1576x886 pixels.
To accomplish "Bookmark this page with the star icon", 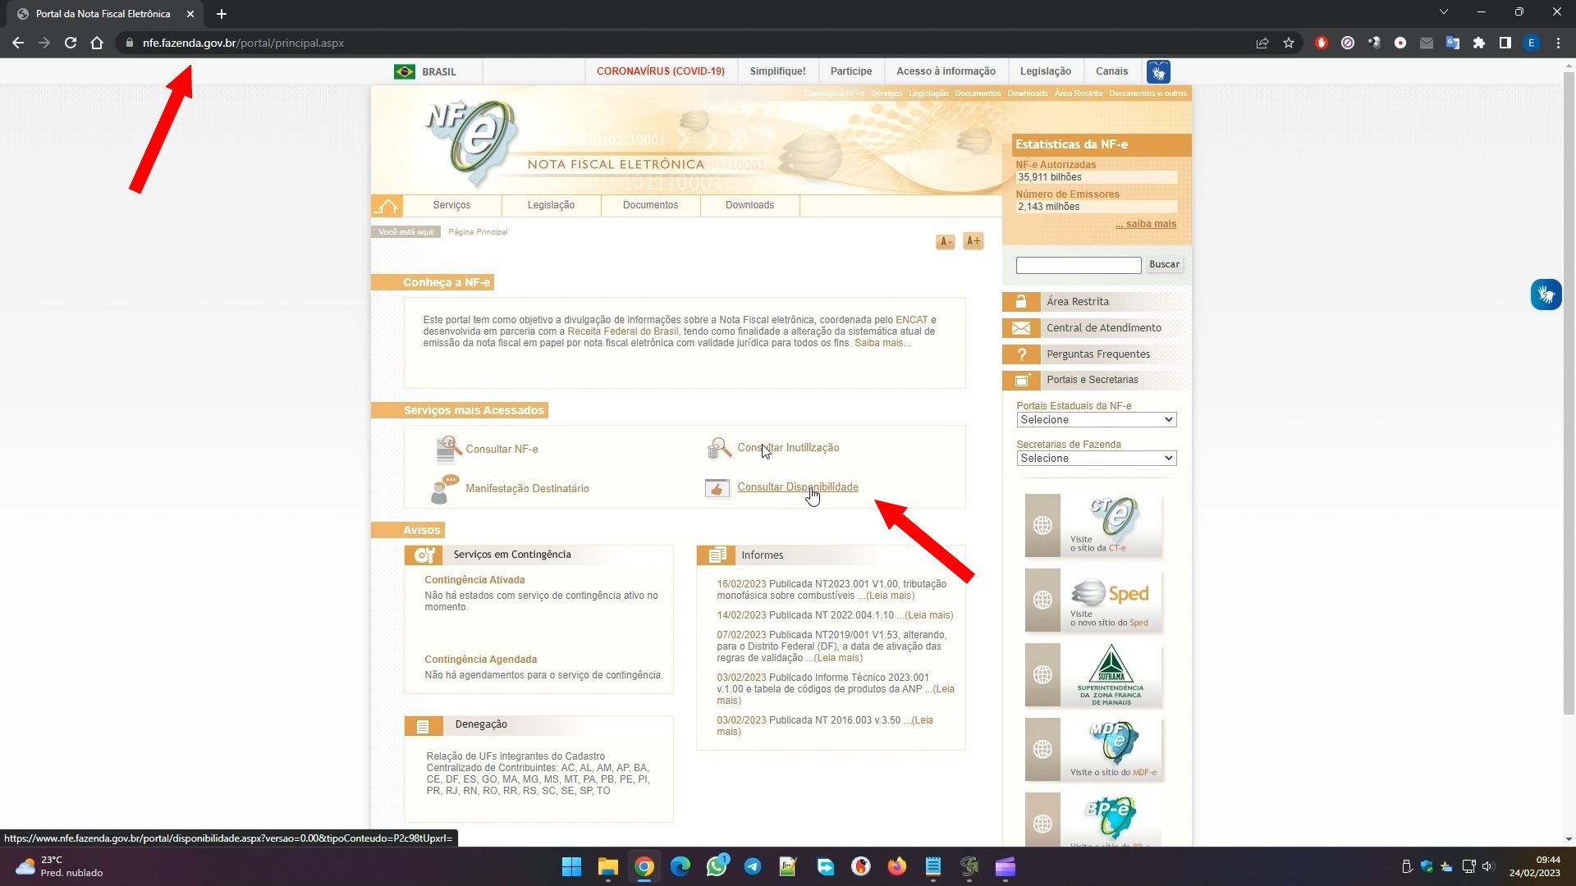I will (1289, 43).
